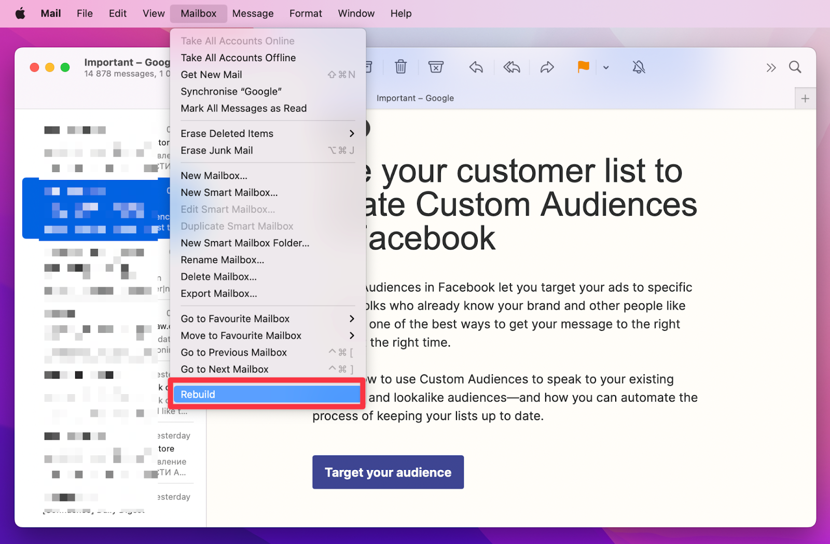830x544 pixels.
Task: Open the View menu
Action: pos(154,13)
